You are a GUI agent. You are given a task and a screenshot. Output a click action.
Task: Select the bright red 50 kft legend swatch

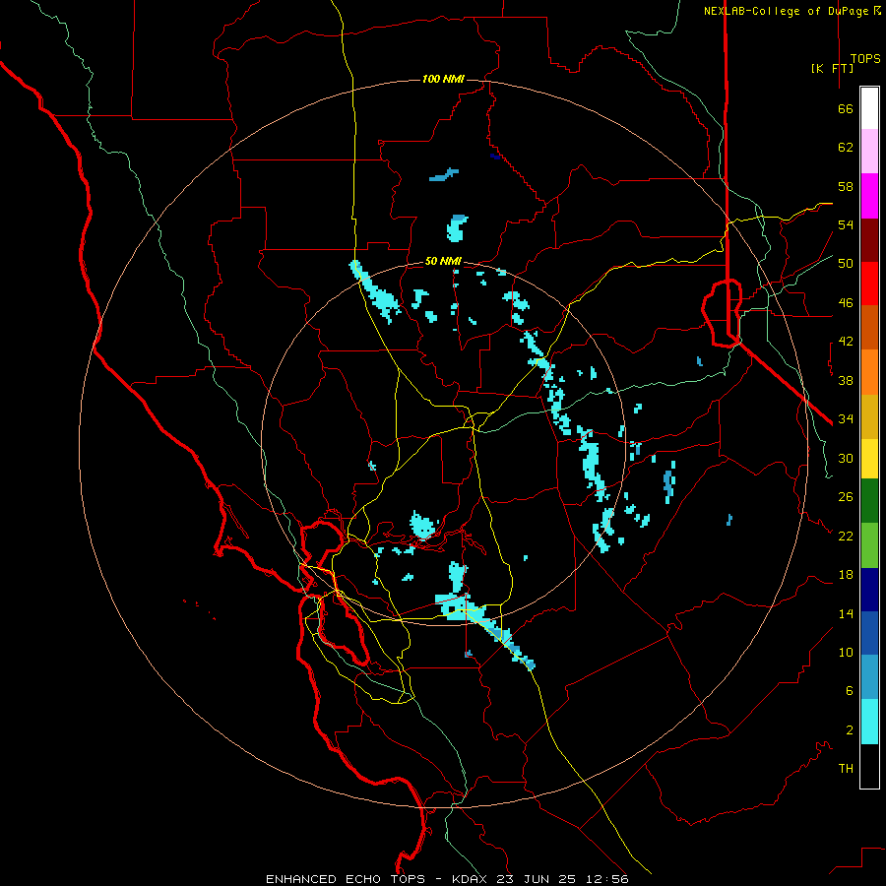click(869, 284)
